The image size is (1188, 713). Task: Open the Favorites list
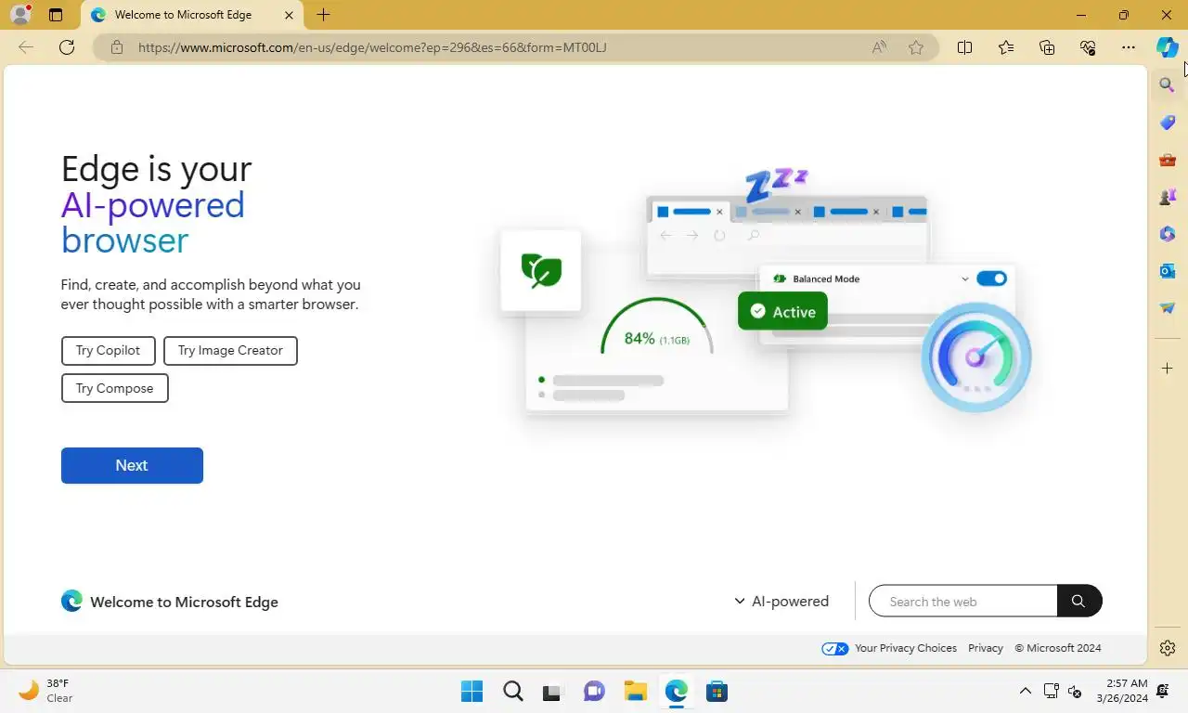pos(1006,47)
